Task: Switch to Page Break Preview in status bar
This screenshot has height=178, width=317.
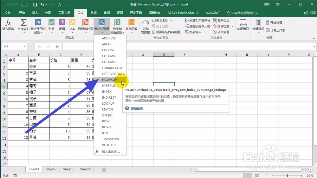Action: pos(267,175)
